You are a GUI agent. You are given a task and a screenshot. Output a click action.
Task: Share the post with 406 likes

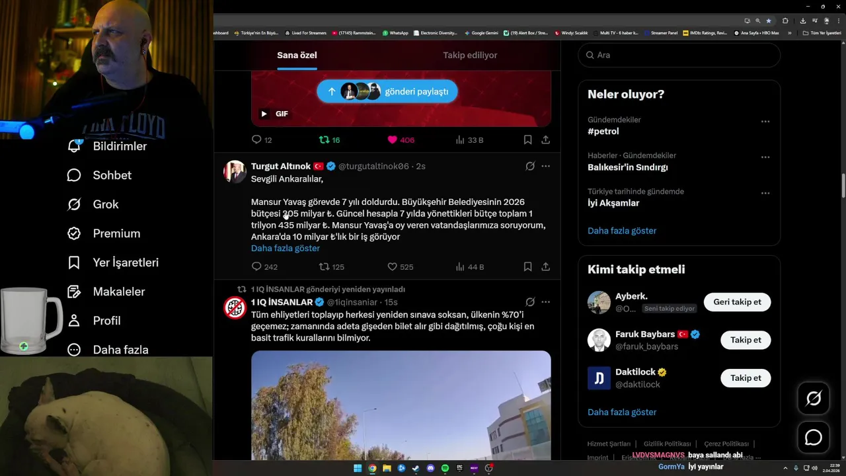[x=545, y=139]
